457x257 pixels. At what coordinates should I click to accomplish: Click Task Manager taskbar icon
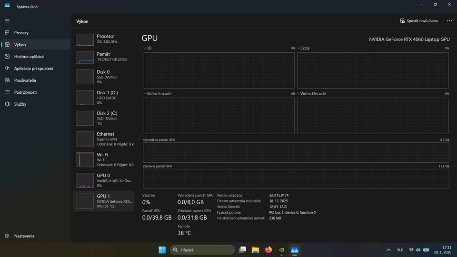pos(295,250)
